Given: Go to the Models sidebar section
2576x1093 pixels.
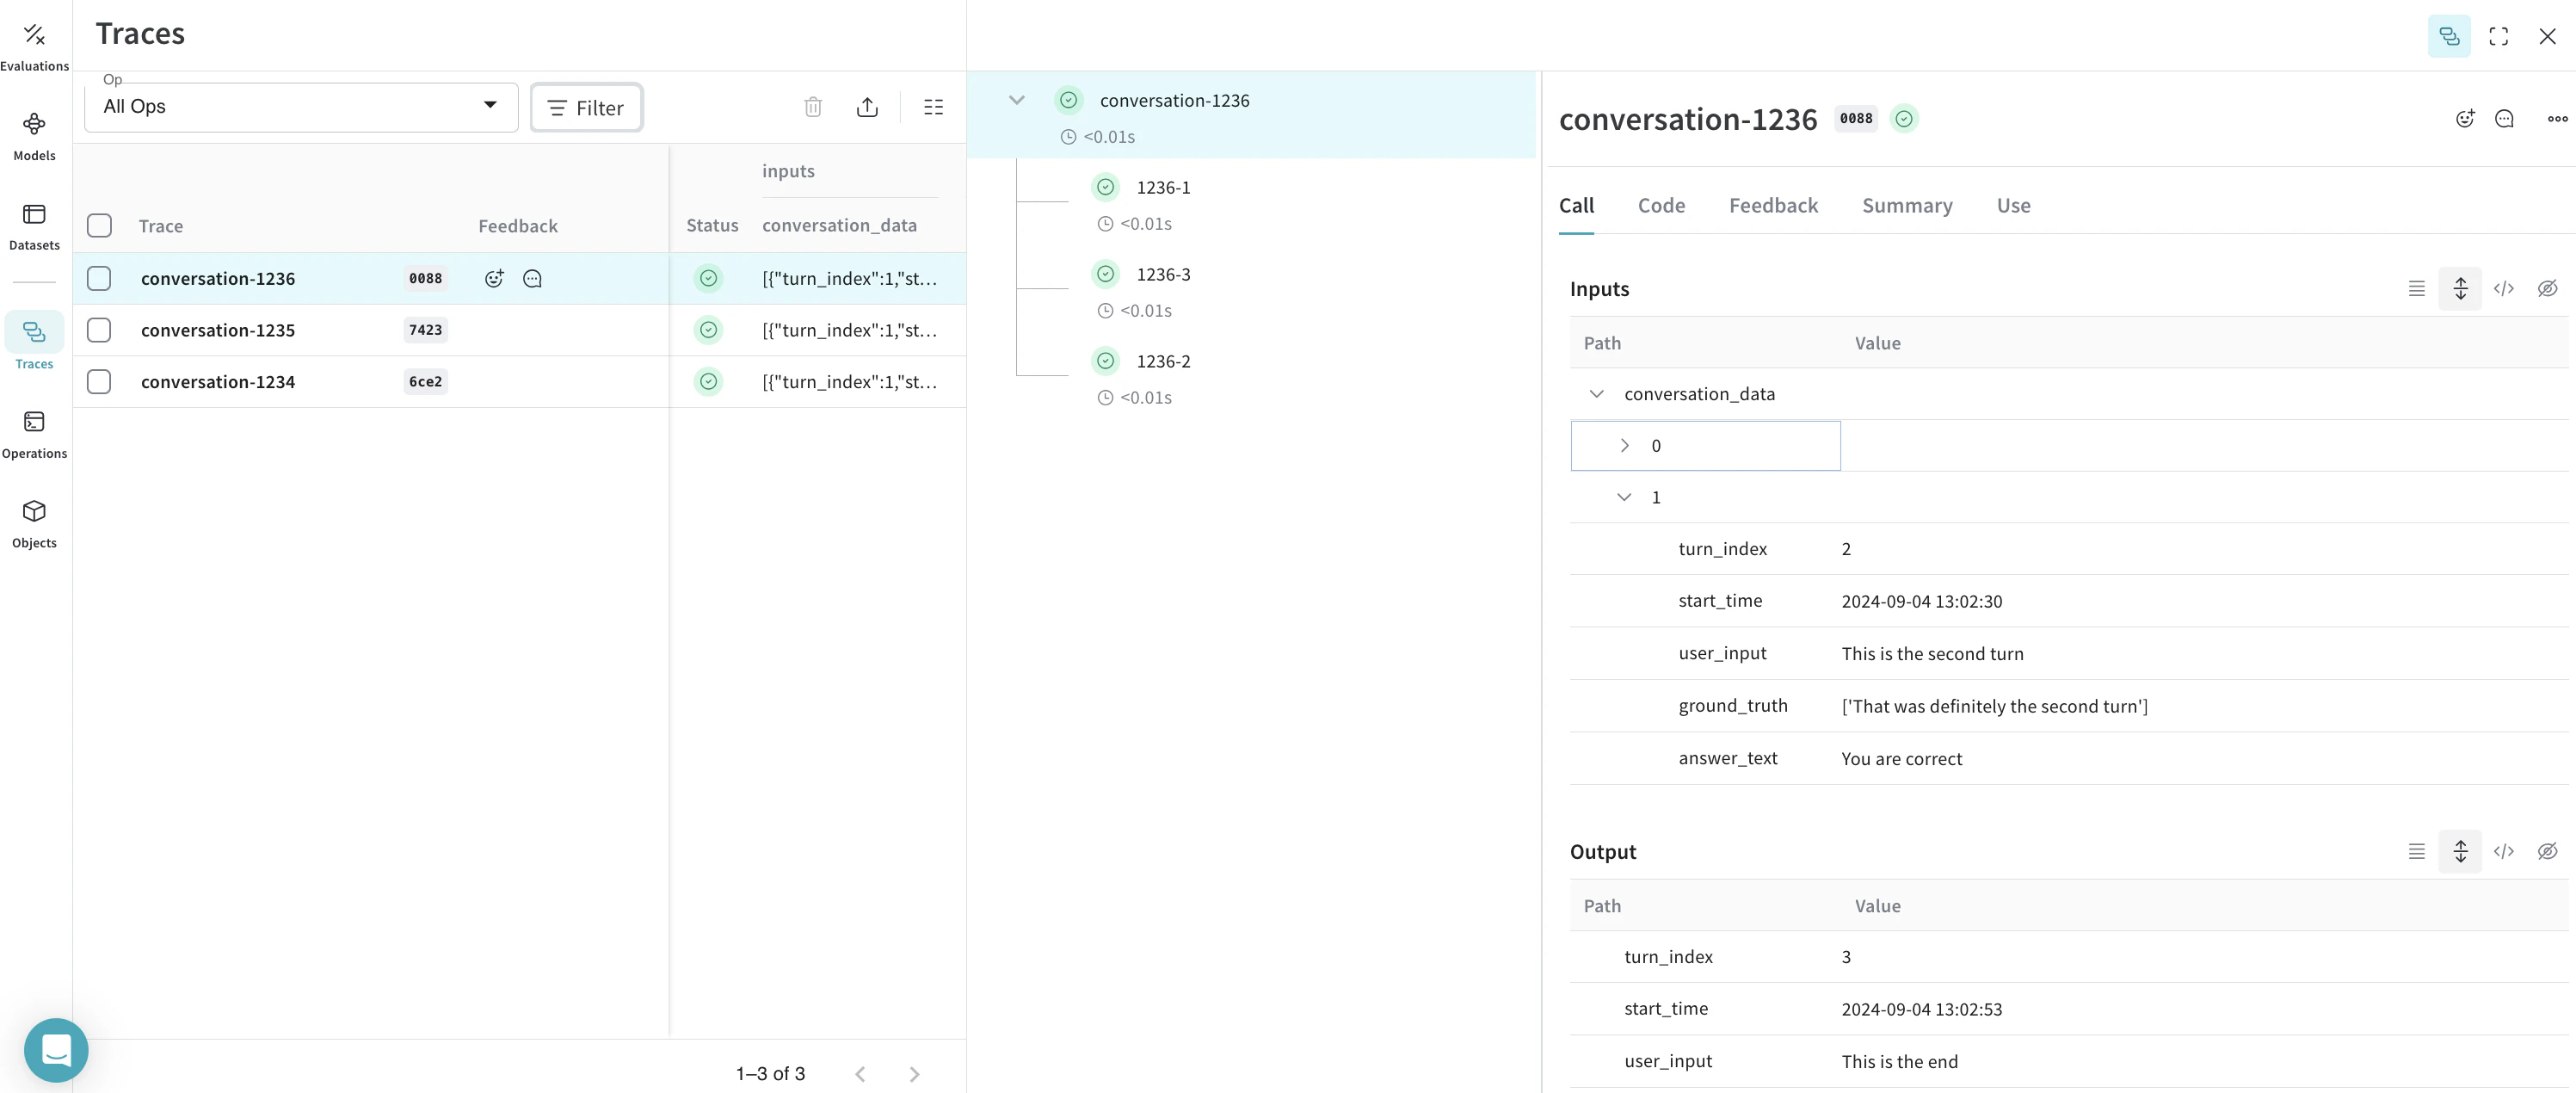Looking at the screenshot, I should (34, 136).
